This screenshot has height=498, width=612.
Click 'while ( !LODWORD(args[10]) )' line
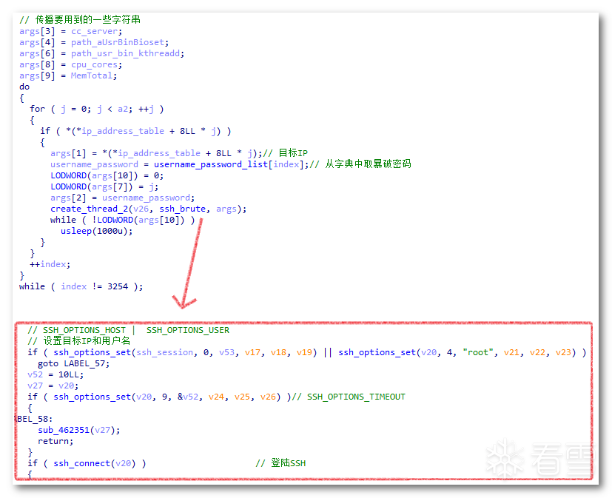[x=123, y=220]
